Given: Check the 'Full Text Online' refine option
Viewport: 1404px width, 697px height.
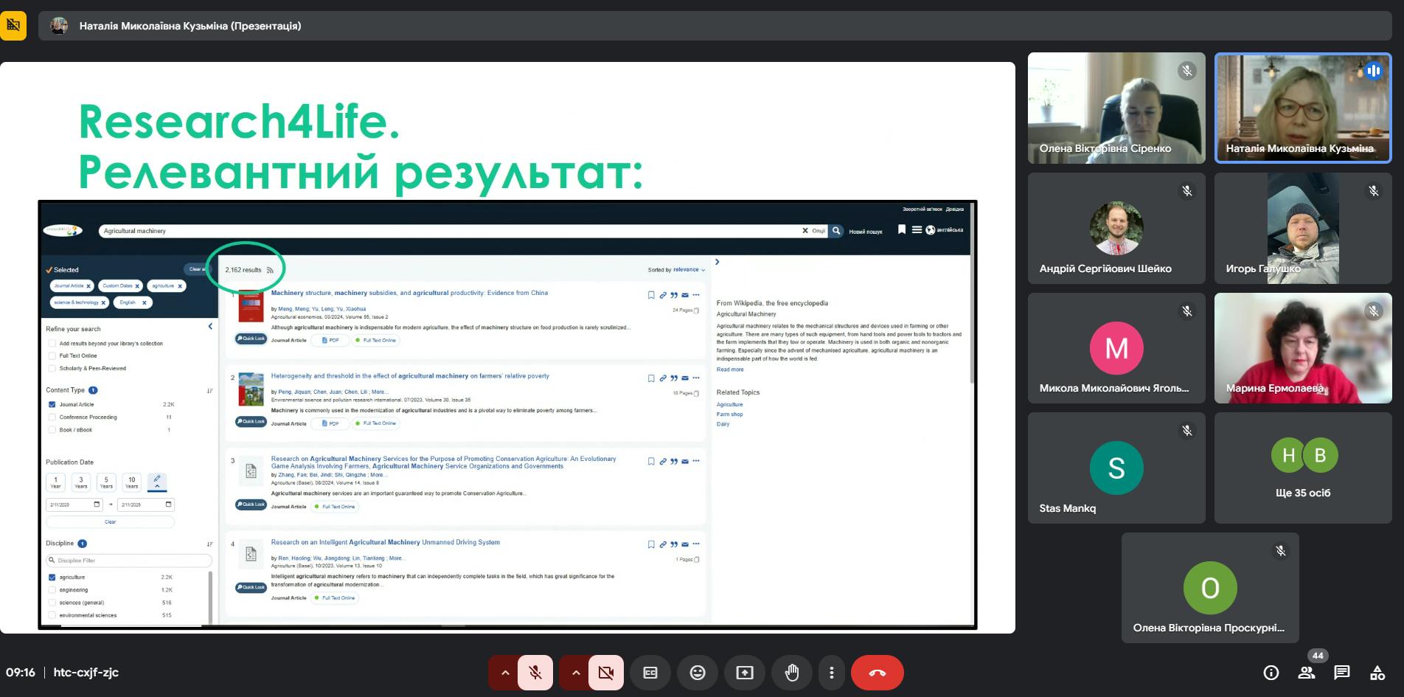Looking at the screenshot, I should point(52,356).
